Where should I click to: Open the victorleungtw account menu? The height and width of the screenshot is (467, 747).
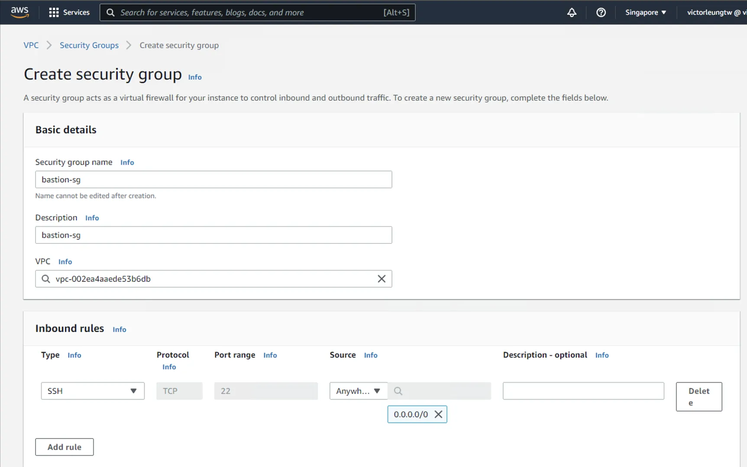715,13
